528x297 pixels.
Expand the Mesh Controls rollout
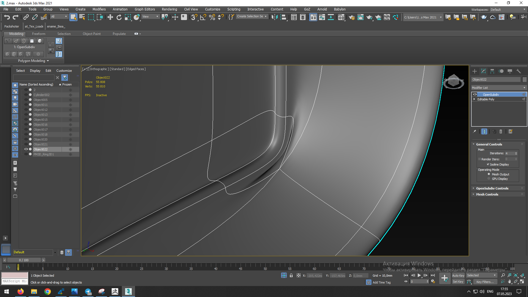[487, 194]
